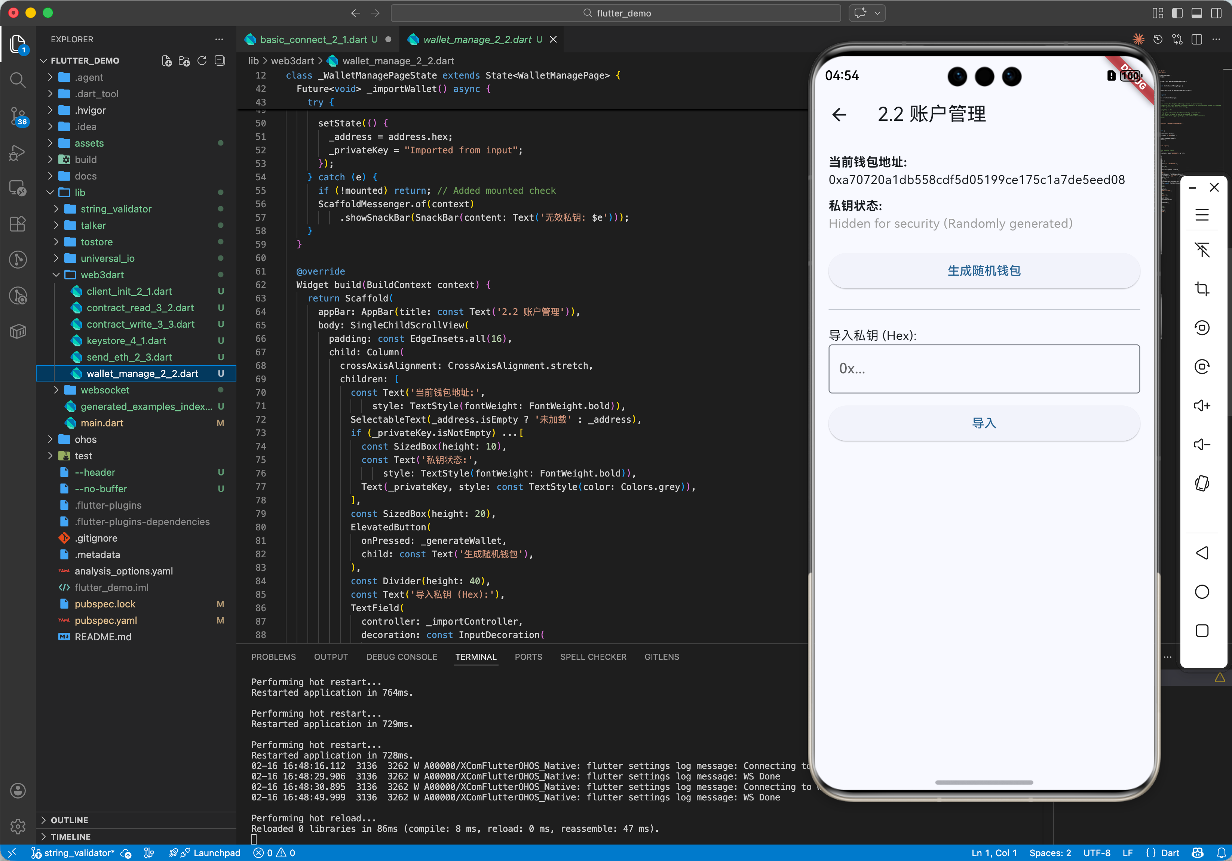Click New File icon in explorer header
This screenshot has height=861, width=1232.
pyautogui.click(x=167, y=61)
